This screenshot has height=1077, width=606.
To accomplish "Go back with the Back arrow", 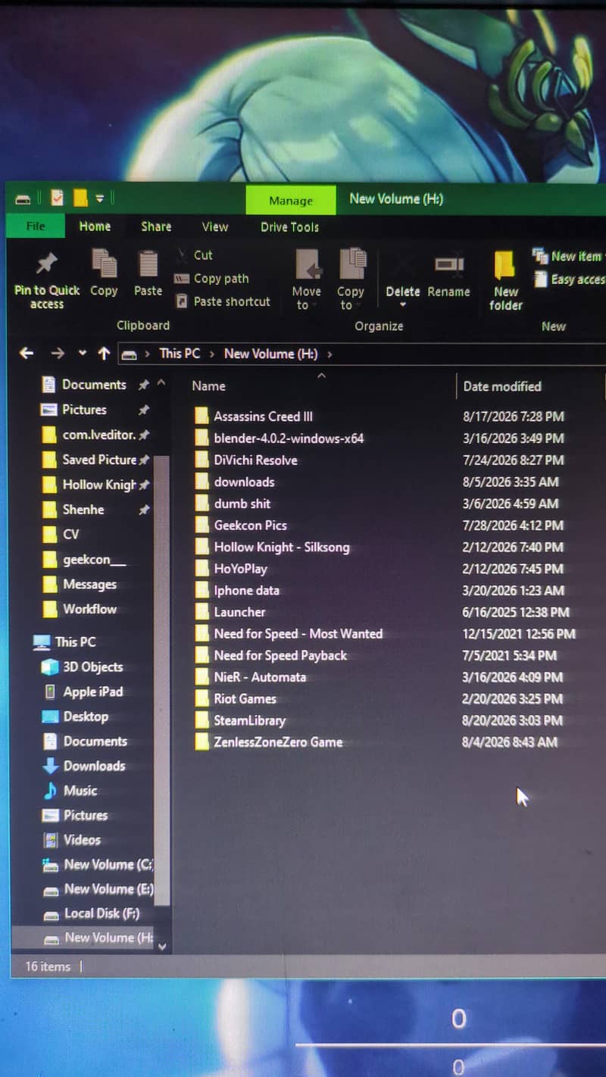I will coord(27,353).
